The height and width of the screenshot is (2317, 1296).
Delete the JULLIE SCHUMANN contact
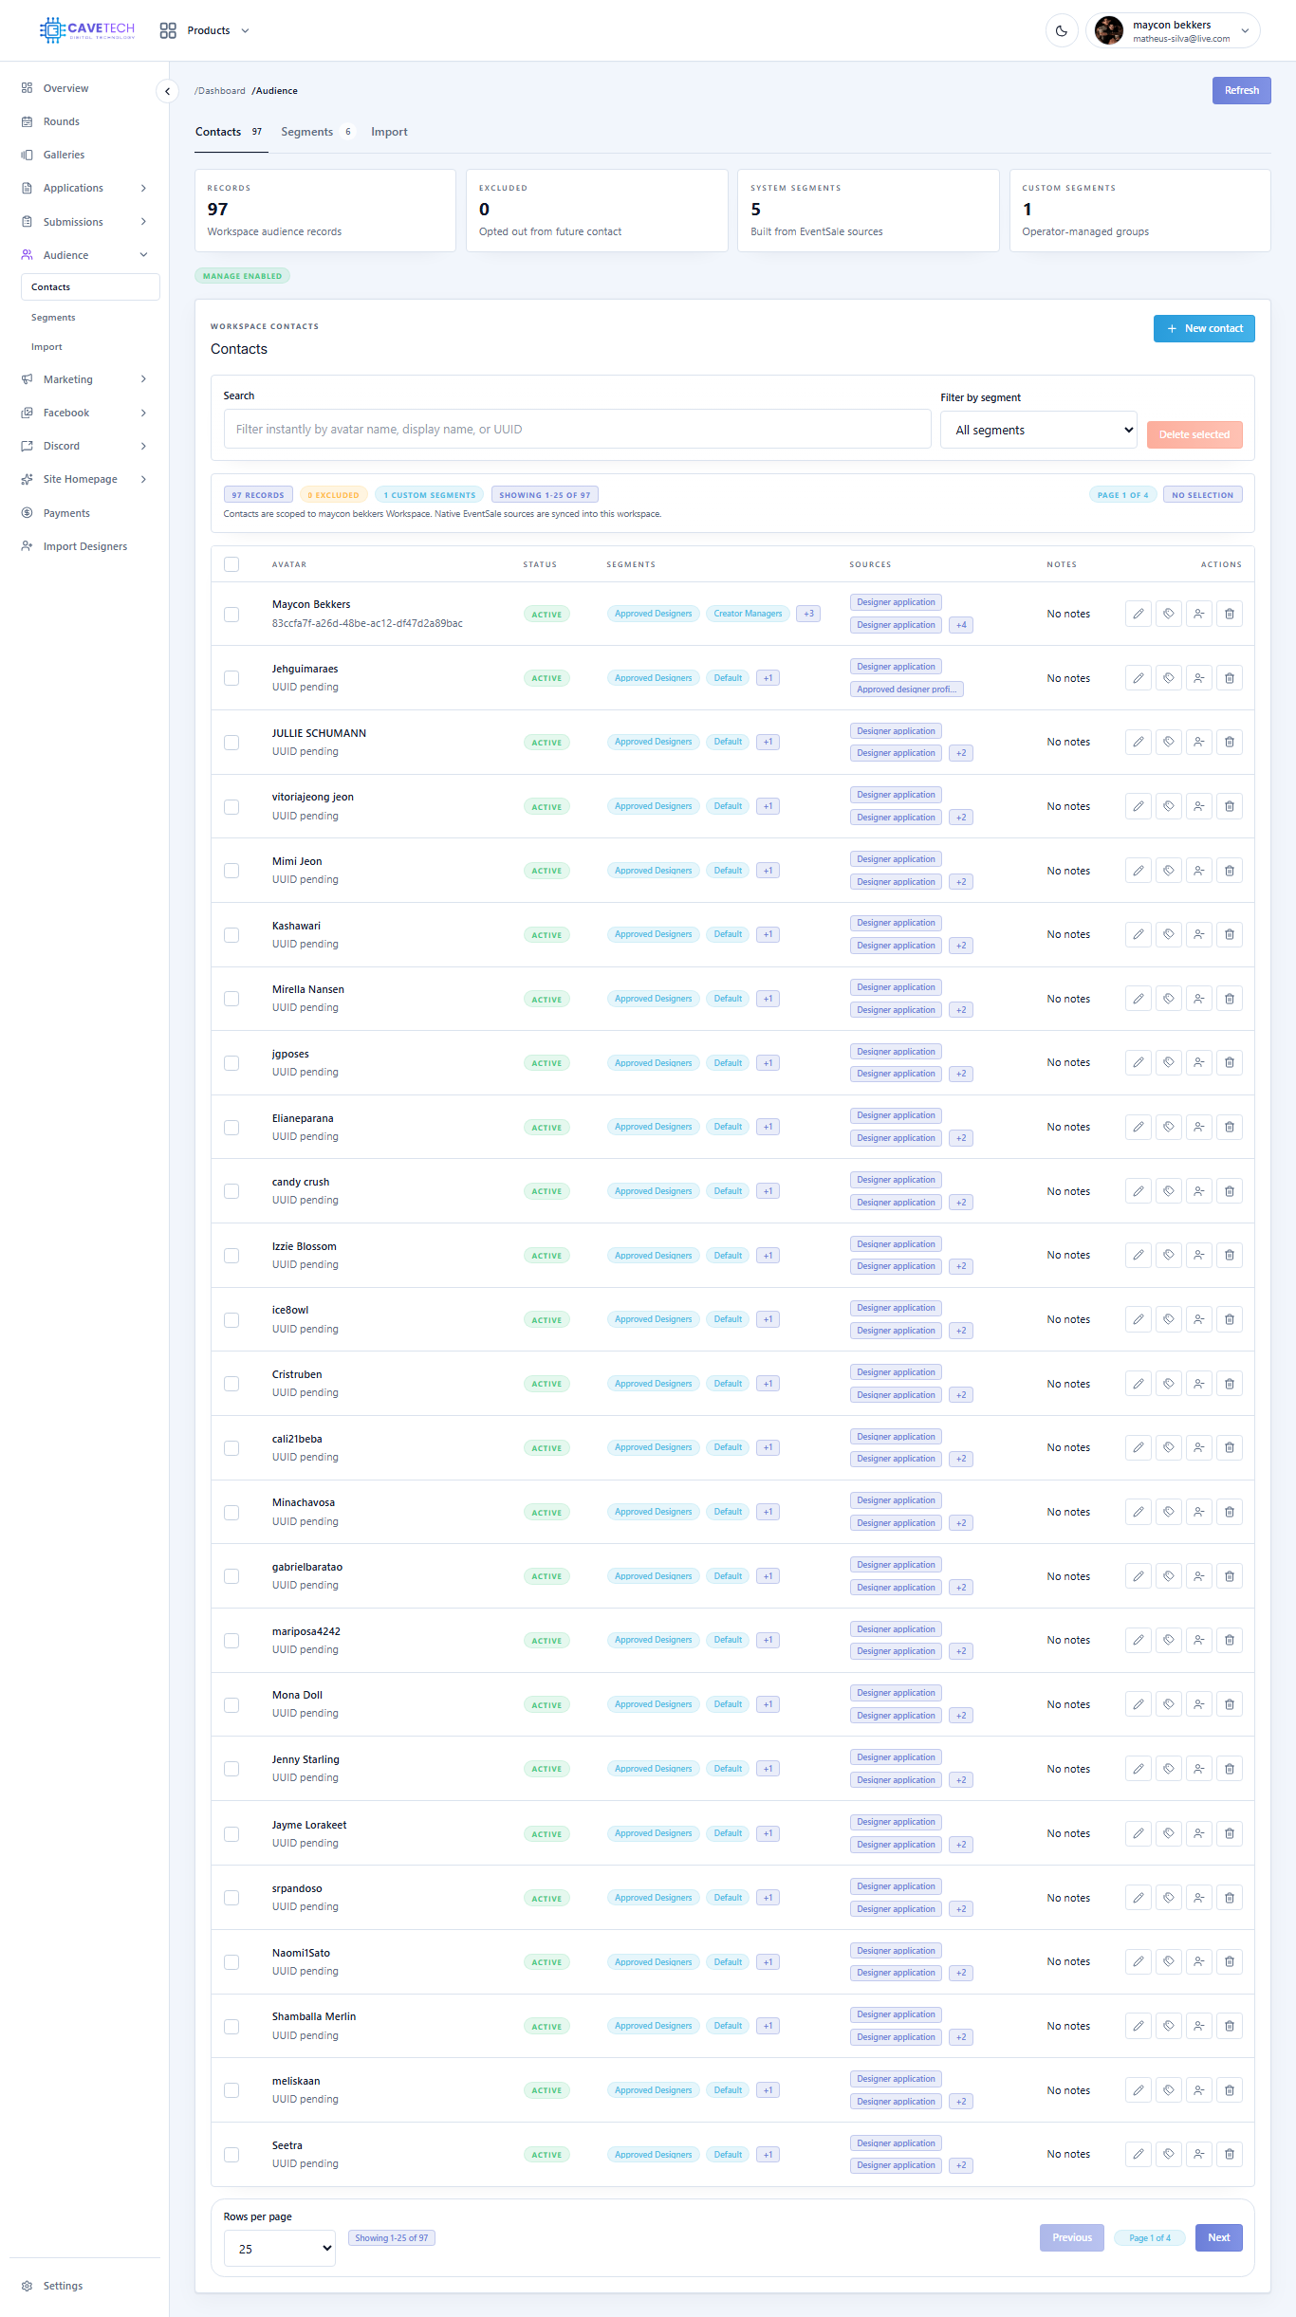(x=1230, y=742)
